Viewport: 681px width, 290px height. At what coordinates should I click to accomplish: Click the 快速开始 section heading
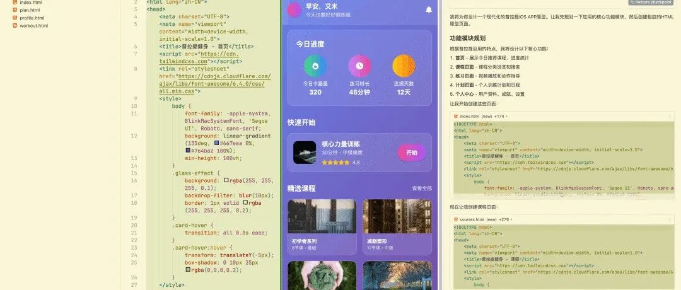[x=301, y=123]
